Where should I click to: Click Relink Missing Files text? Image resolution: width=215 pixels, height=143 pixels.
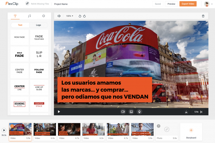point(40,4)
